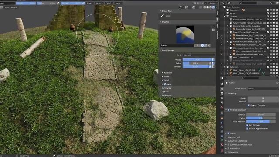Unlink the Subtract brush with X icon

(209, 45)
